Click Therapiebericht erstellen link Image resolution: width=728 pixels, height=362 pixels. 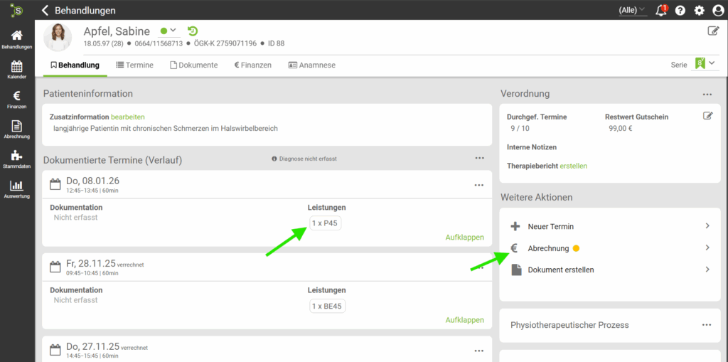pos(573,166)
